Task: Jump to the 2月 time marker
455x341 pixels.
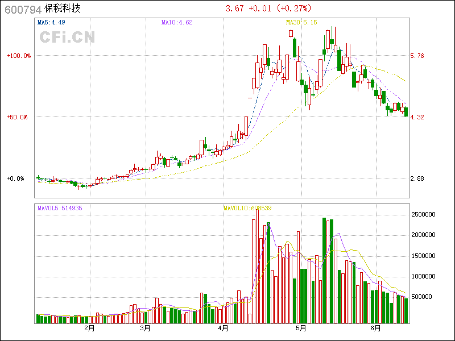Action: [89, 328]
